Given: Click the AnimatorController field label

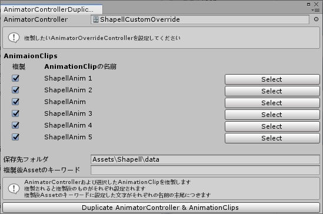Looking at the screenshot, I should pos(36,19).
